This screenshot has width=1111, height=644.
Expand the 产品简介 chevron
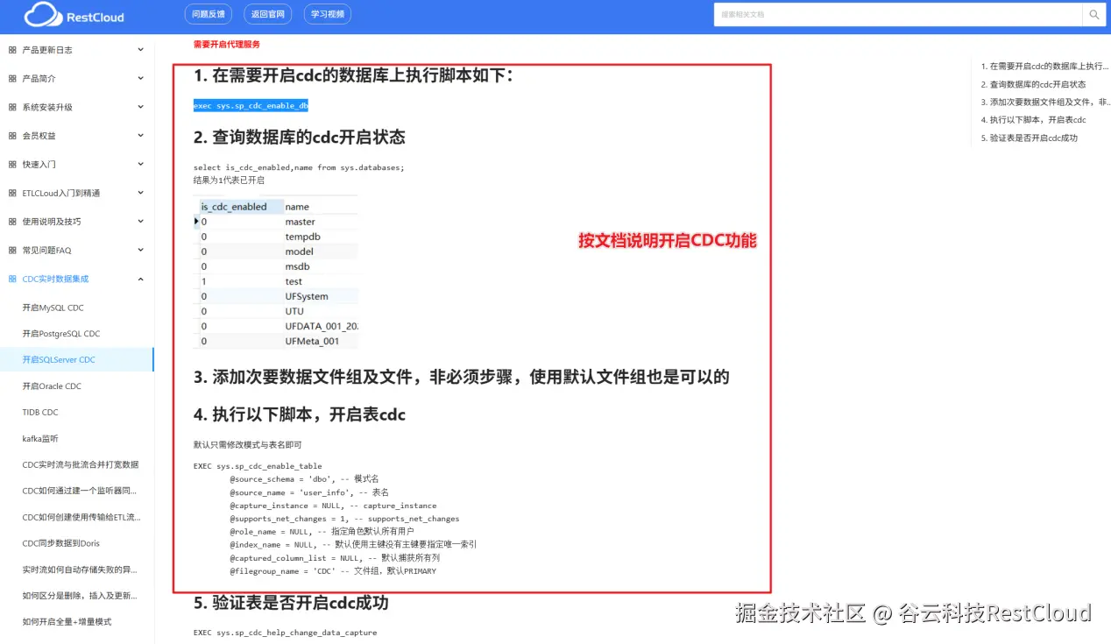(140, 78)
